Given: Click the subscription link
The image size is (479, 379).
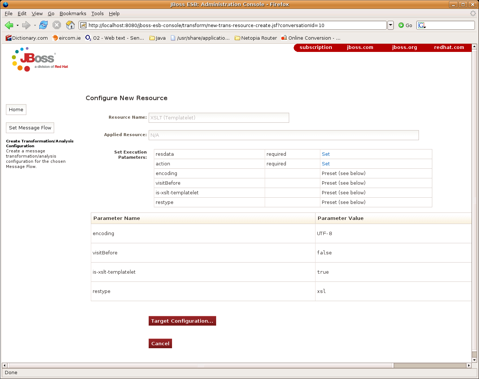Looking at the screenshot, I should 316,47.
